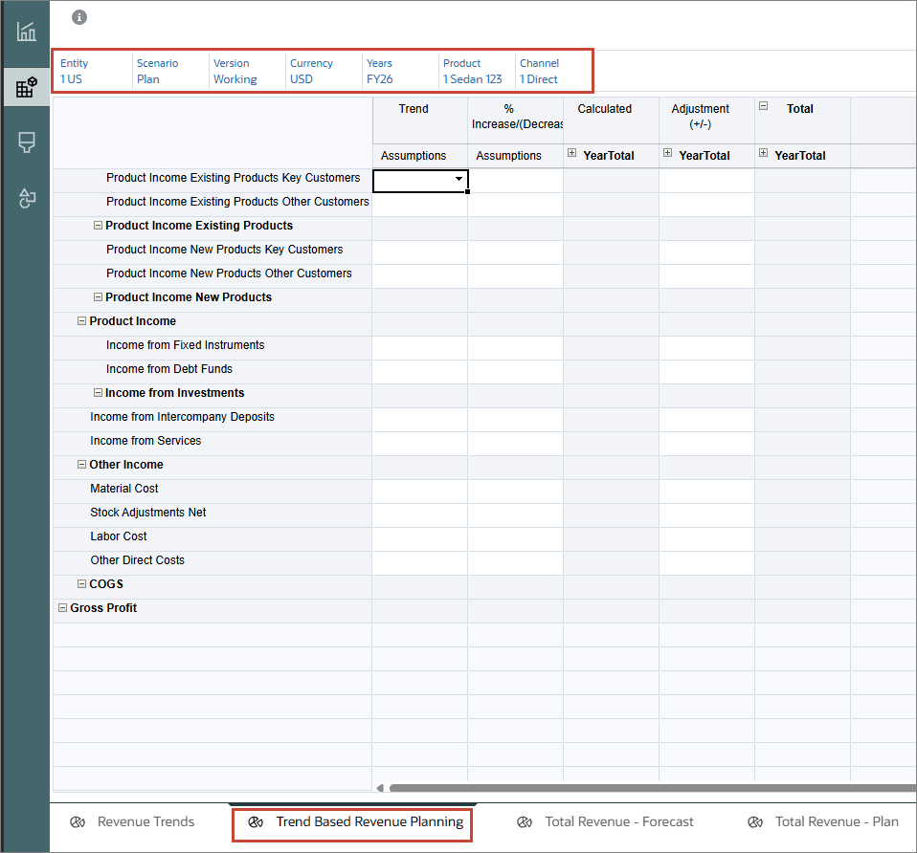Click the Trend Based Revenue Planning tab icon
Viewport: 917px width, 853px height.
(x=256, y=822)
